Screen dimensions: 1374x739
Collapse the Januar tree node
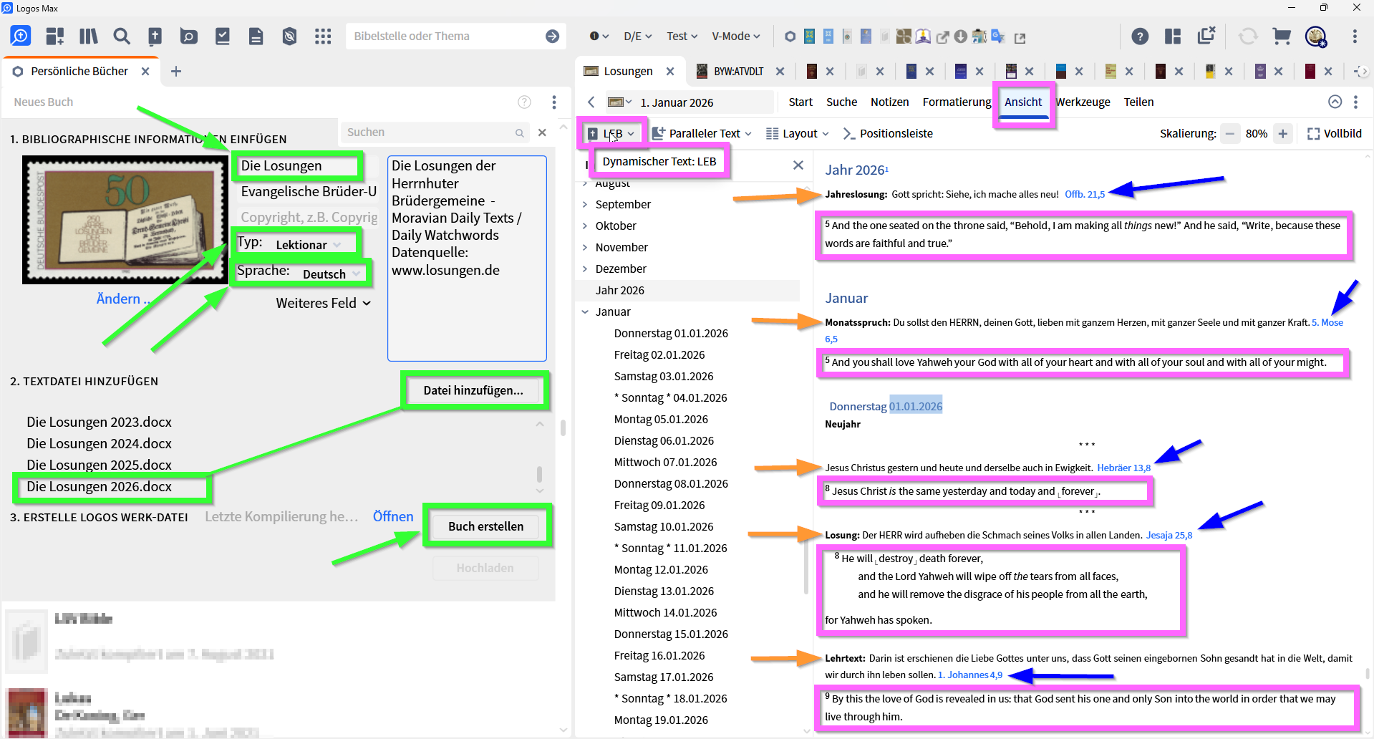[x=585, y=311]
